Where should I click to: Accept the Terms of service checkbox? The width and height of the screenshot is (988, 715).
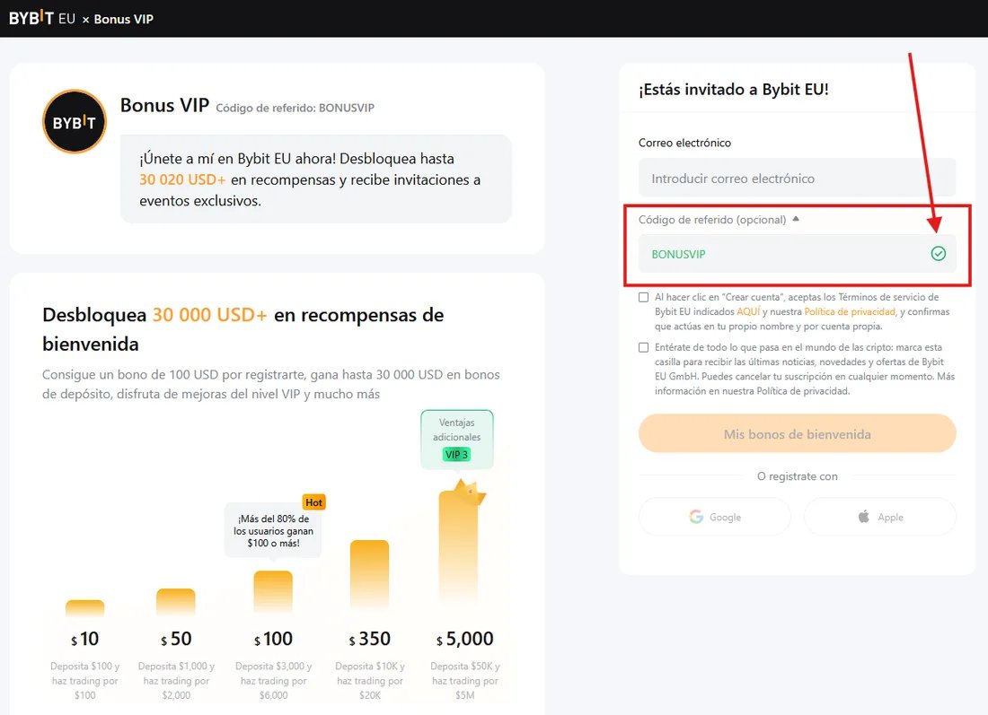coord(643,297)
